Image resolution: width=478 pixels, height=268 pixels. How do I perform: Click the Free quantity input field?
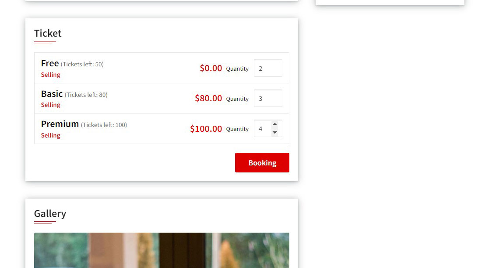(268, 68)
